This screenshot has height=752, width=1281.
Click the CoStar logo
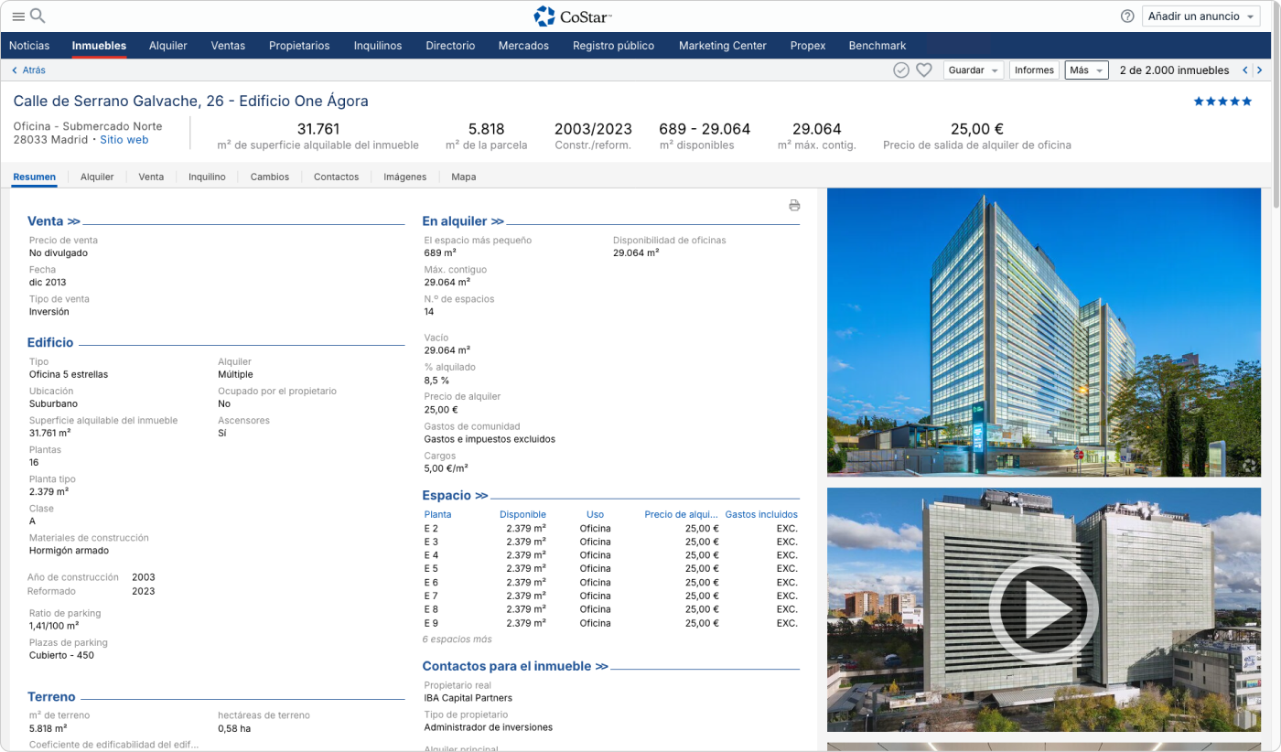click(573, 16)
